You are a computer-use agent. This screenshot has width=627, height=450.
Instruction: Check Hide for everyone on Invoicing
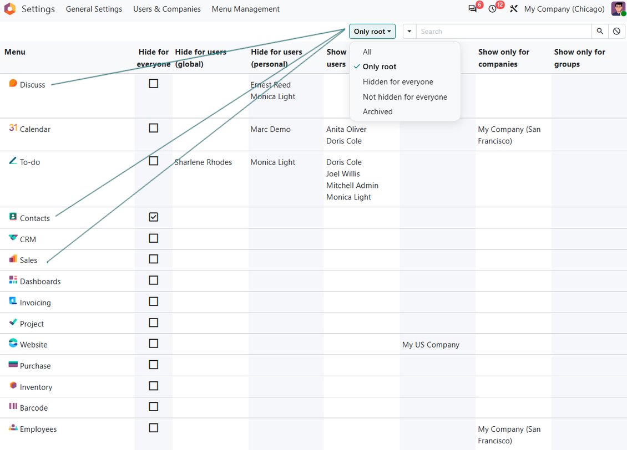click(x=154, y=301)
